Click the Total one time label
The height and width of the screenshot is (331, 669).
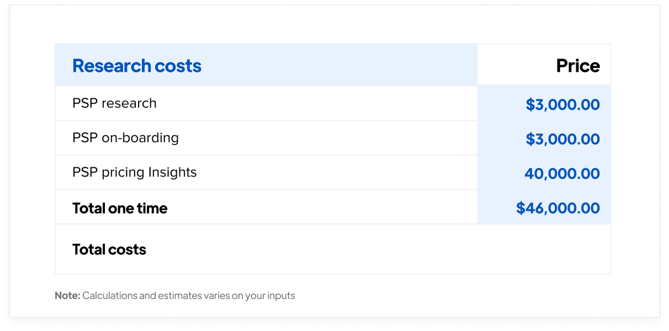click(120, 208)
